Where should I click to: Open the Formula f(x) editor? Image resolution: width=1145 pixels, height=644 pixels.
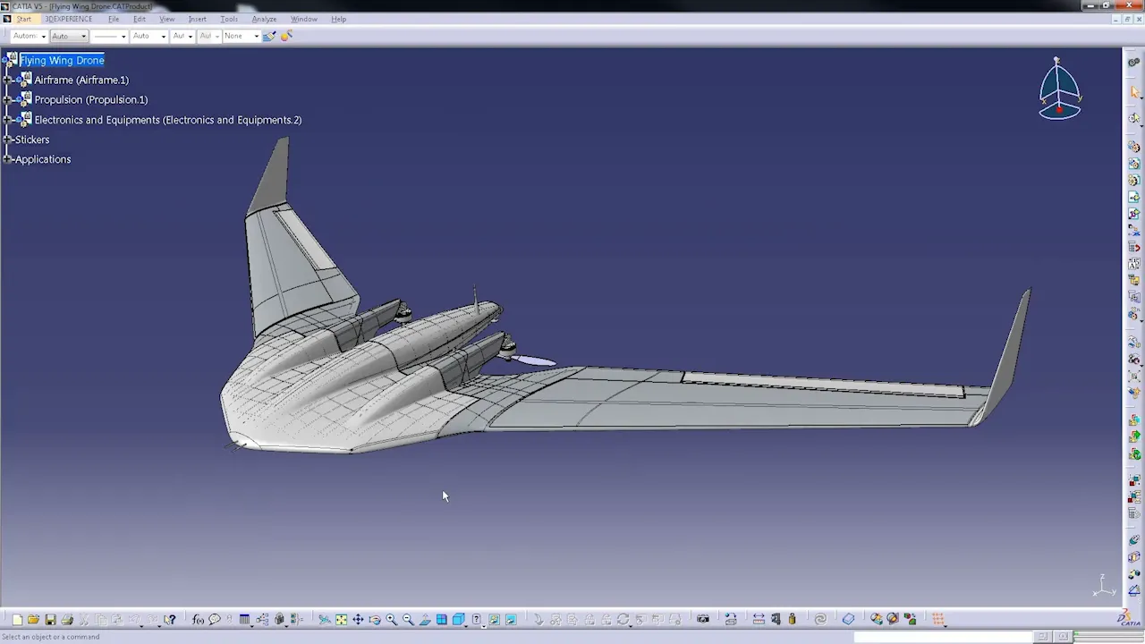(x=197, y=619)
